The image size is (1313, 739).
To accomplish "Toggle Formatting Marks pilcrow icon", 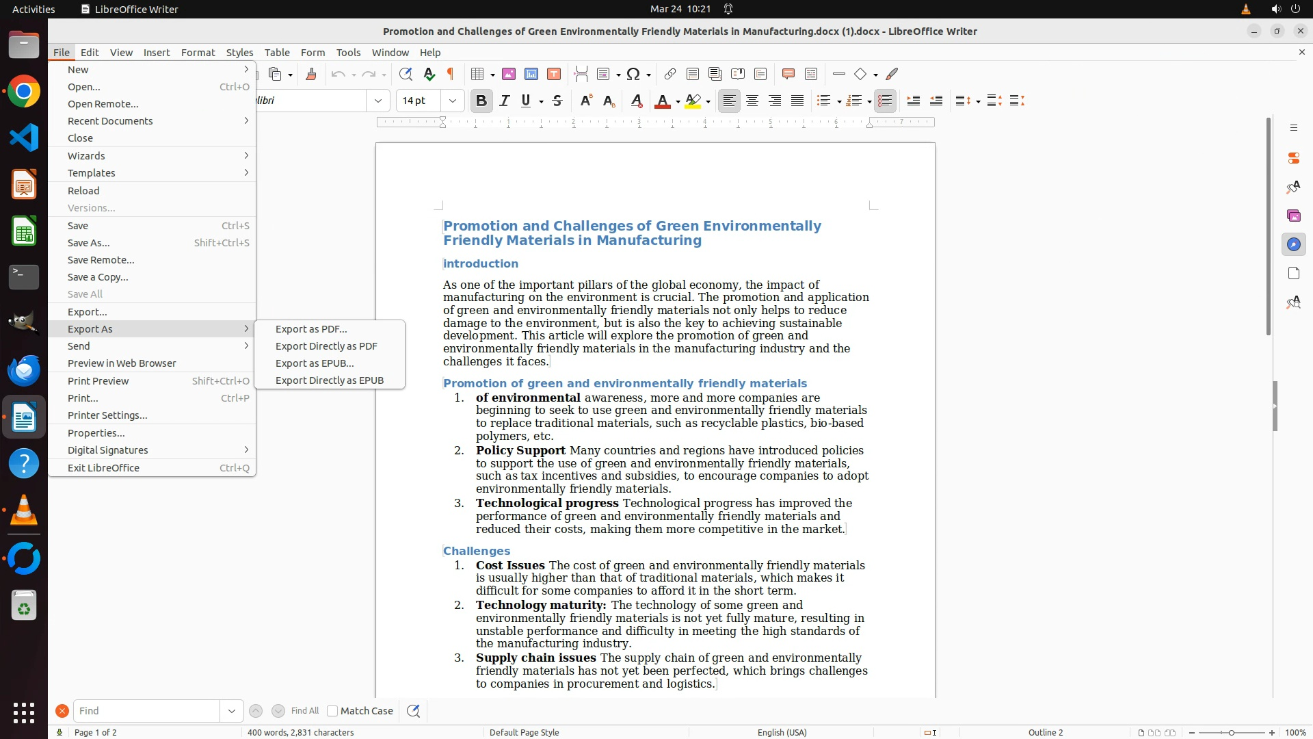I will pyautogui.click(x=451, y=75).
